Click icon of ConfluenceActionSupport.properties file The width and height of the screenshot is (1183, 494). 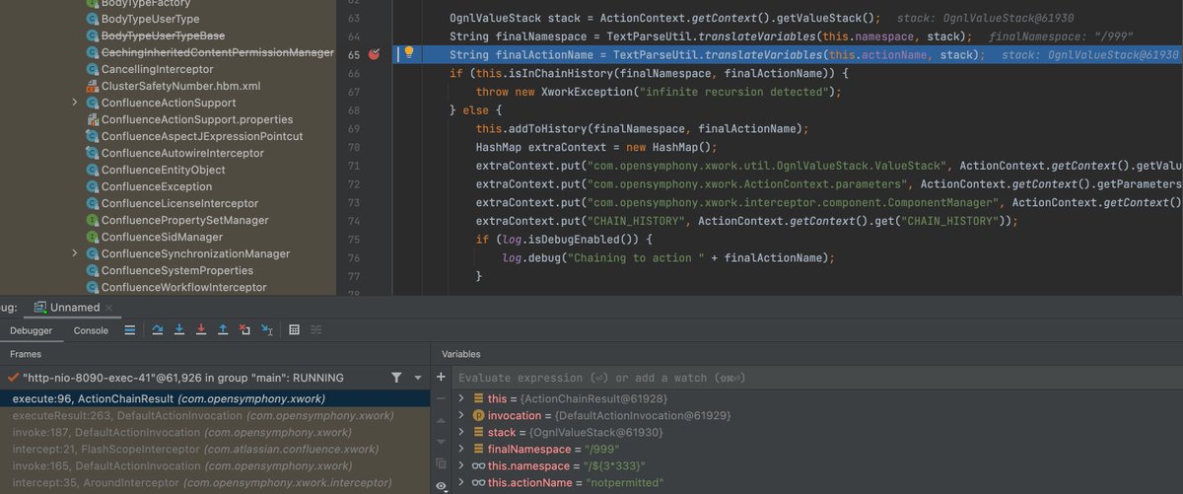click(92, 120)
